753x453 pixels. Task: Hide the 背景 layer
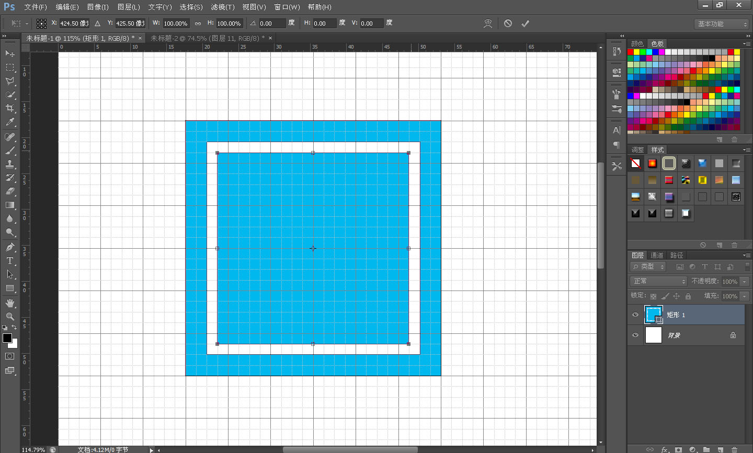tap(635, 335)
